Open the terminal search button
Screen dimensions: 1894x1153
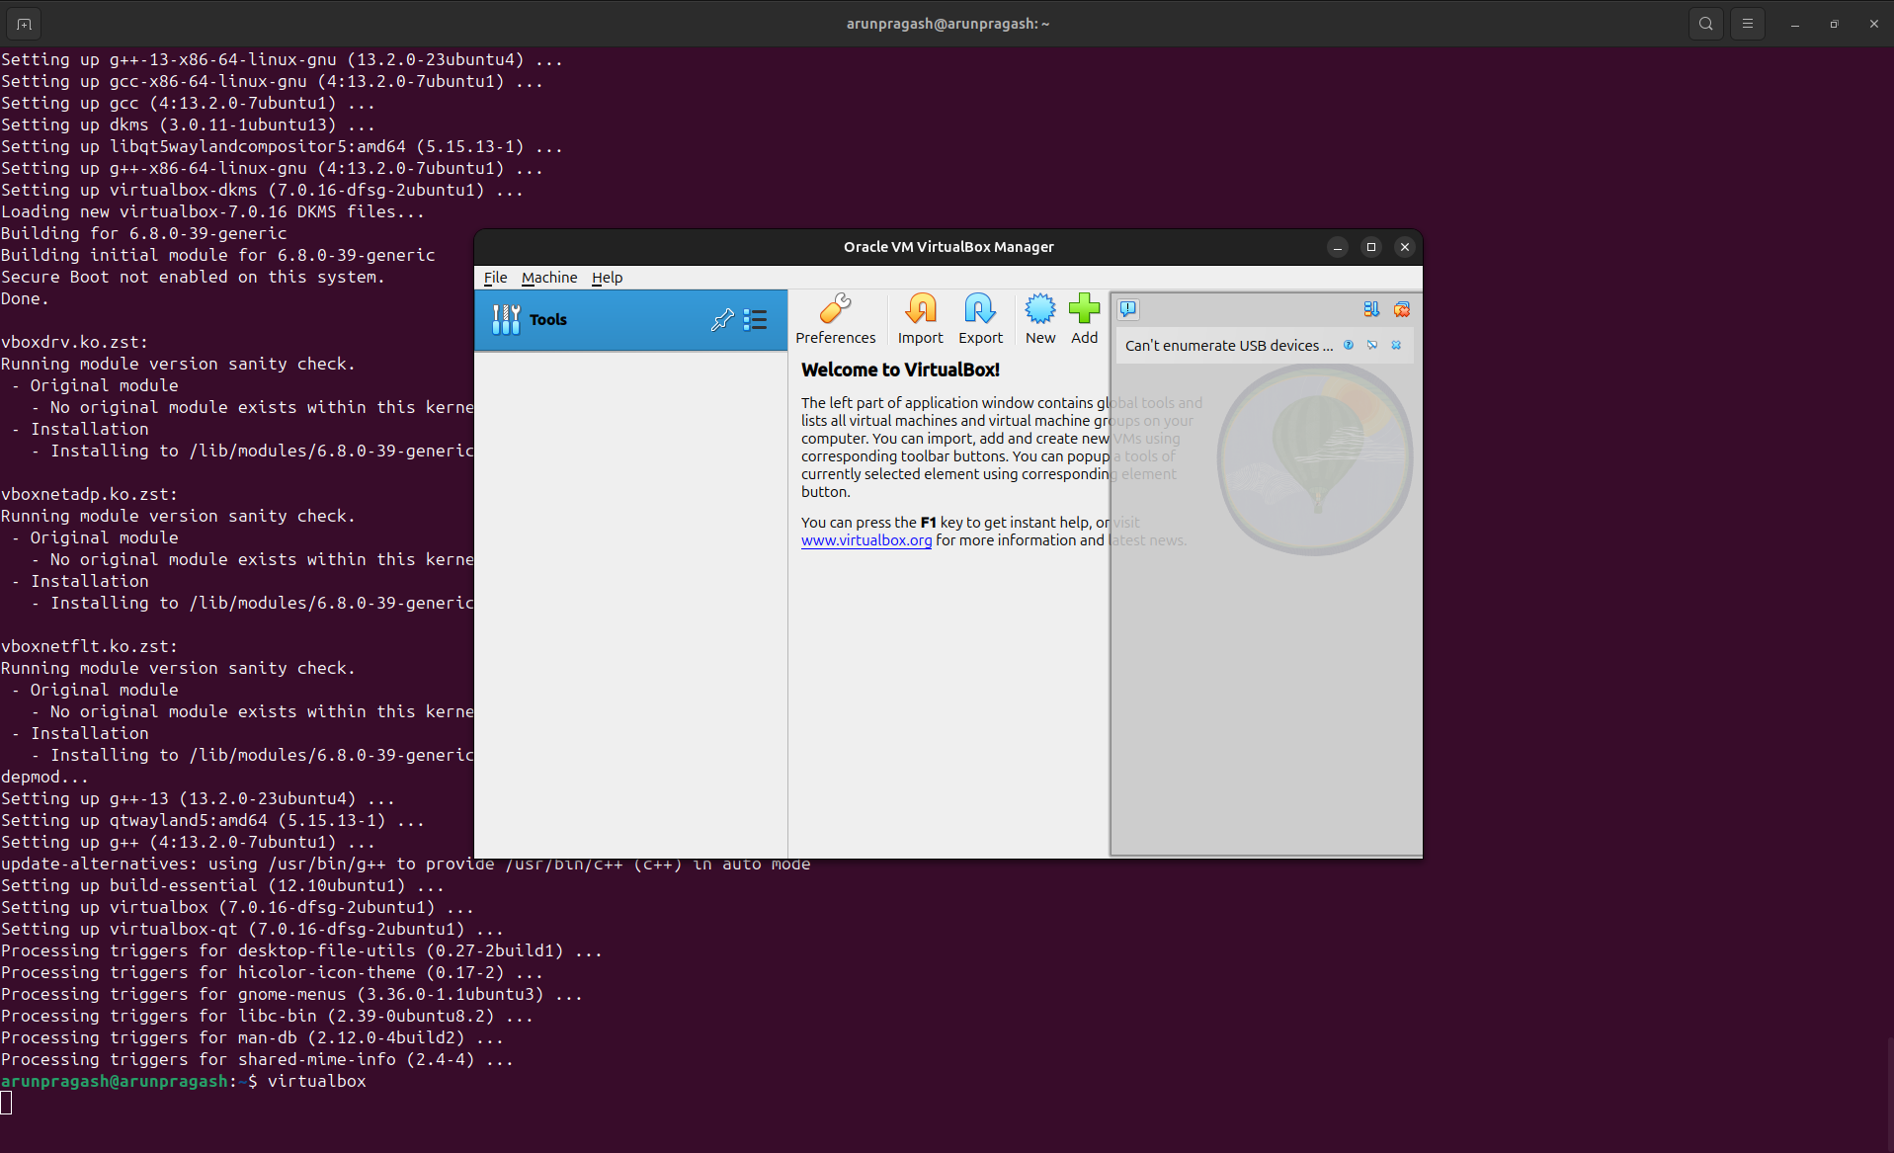point(1705,24)
